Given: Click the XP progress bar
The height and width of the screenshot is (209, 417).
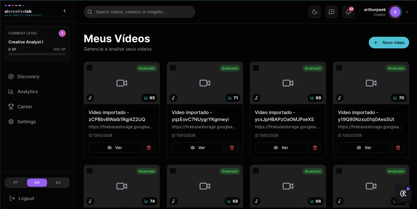Looking at the screenshot, I should coord(37,54).
